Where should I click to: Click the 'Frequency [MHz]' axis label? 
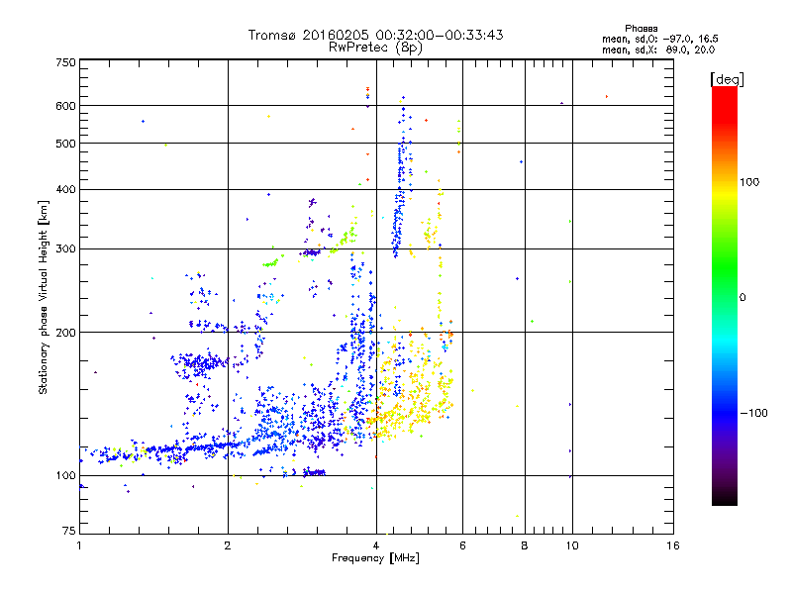pos(375,558)
